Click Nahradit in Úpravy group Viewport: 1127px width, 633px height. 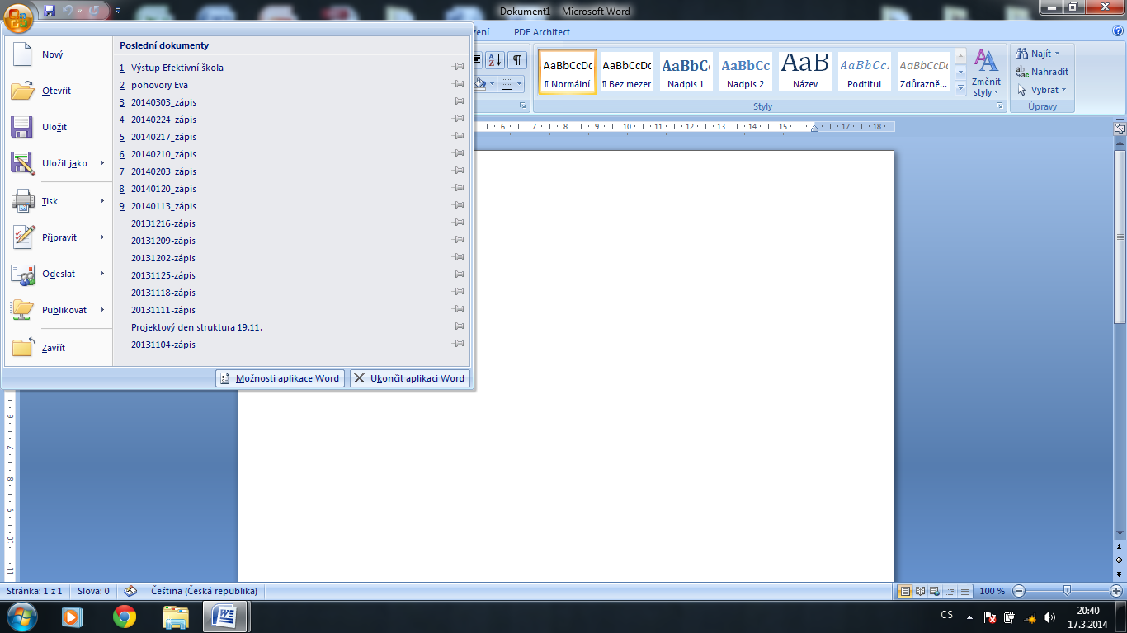(1042, 72)
